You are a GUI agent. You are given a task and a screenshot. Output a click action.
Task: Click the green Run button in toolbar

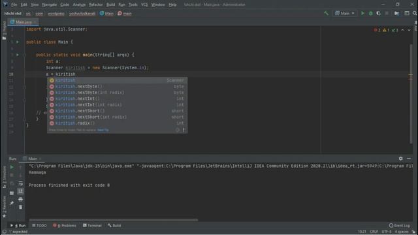click(362, 13)
